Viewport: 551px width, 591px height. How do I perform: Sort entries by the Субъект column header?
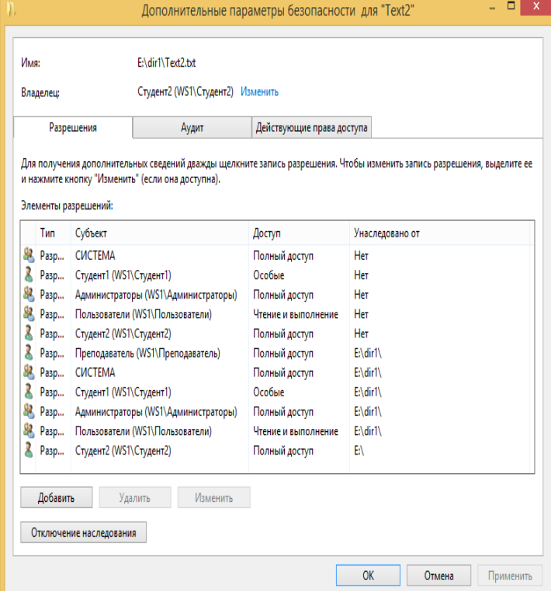159,233
